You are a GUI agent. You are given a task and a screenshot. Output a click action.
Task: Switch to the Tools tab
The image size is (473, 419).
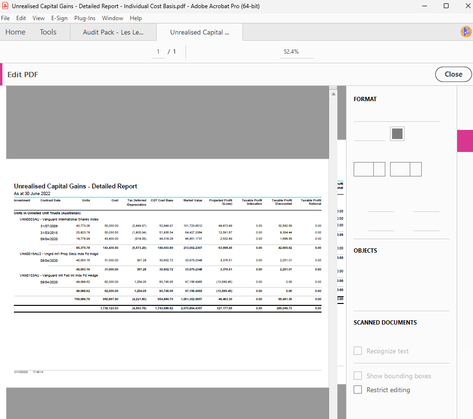tap(47, 32)
